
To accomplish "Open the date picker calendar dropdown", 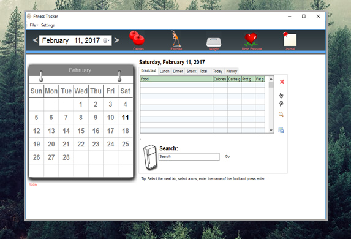I will coord(107,40).
